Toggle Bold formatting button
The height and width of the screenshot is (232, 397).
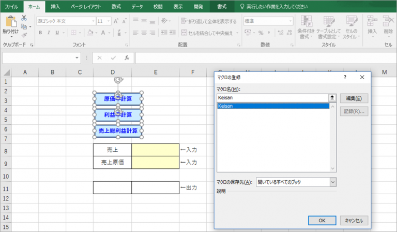coord(40,32)
